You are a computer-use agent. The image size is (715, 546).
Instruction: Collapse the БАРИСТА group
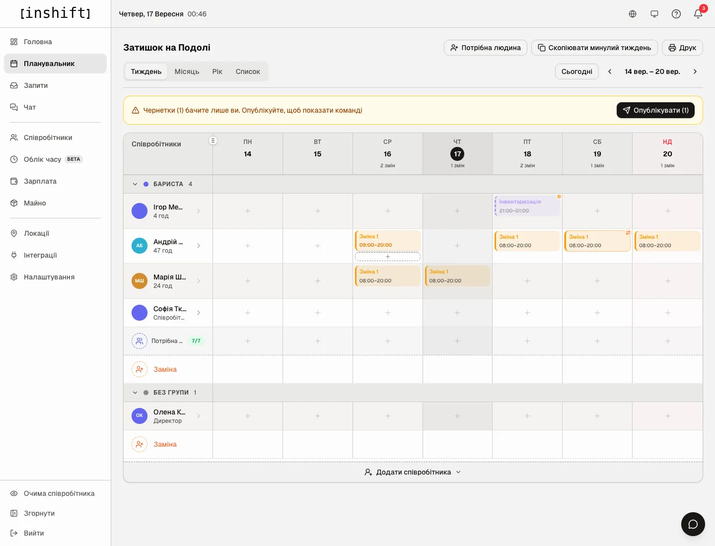point(135,184)
